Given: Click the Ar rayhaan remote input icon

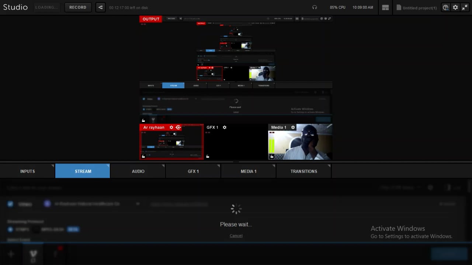Looking at the screenshot, I should [178, 127].
